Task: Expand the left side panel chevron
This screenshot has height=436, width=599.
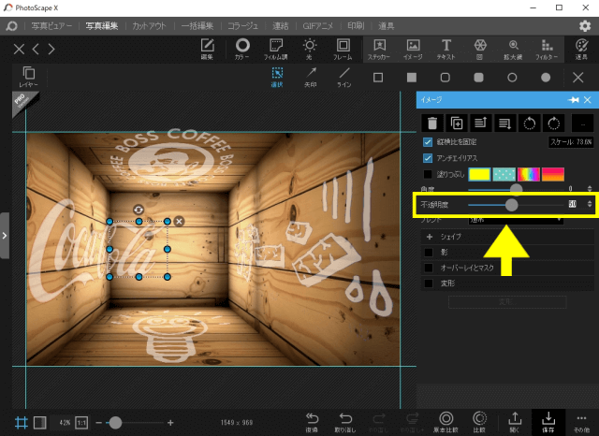Action: click(5, 236)
